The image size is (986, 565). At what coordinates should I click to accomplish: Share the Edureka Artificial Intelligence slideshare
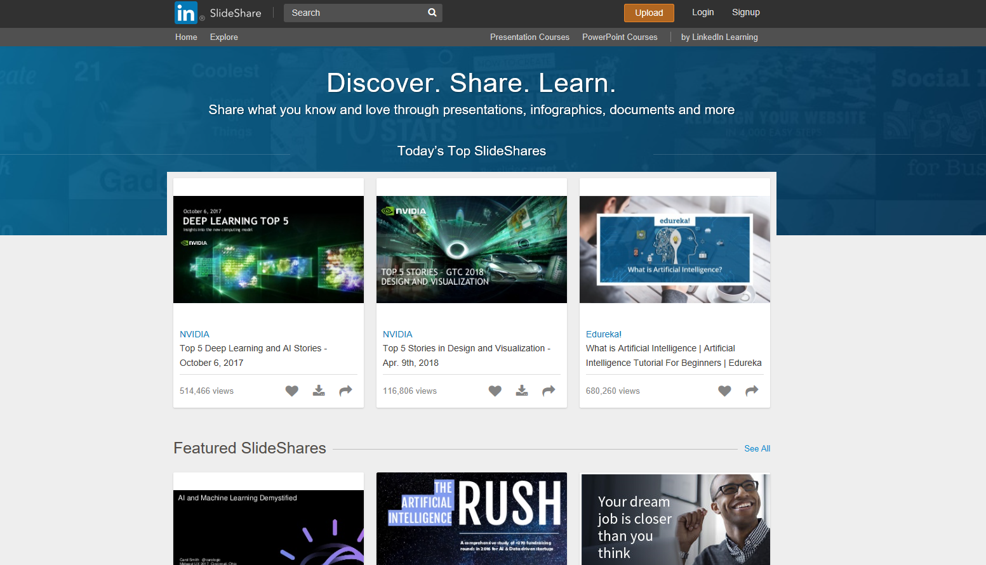click(x=752, y=391)
